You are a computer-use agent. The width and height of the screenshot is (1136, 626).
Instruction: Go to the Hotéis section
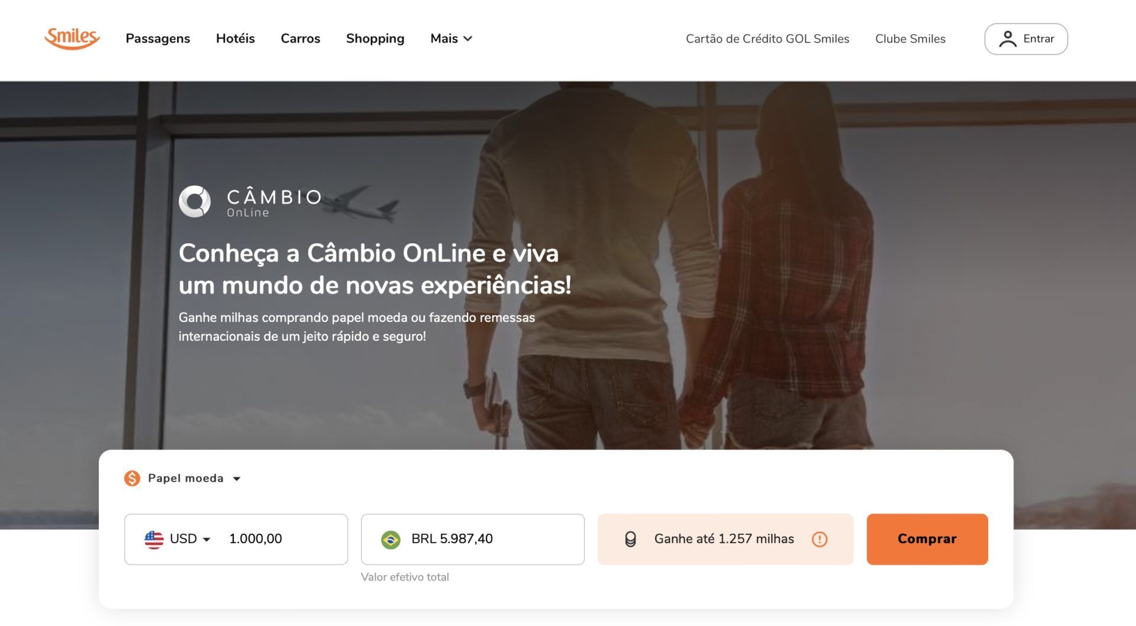tap(235, 39)
